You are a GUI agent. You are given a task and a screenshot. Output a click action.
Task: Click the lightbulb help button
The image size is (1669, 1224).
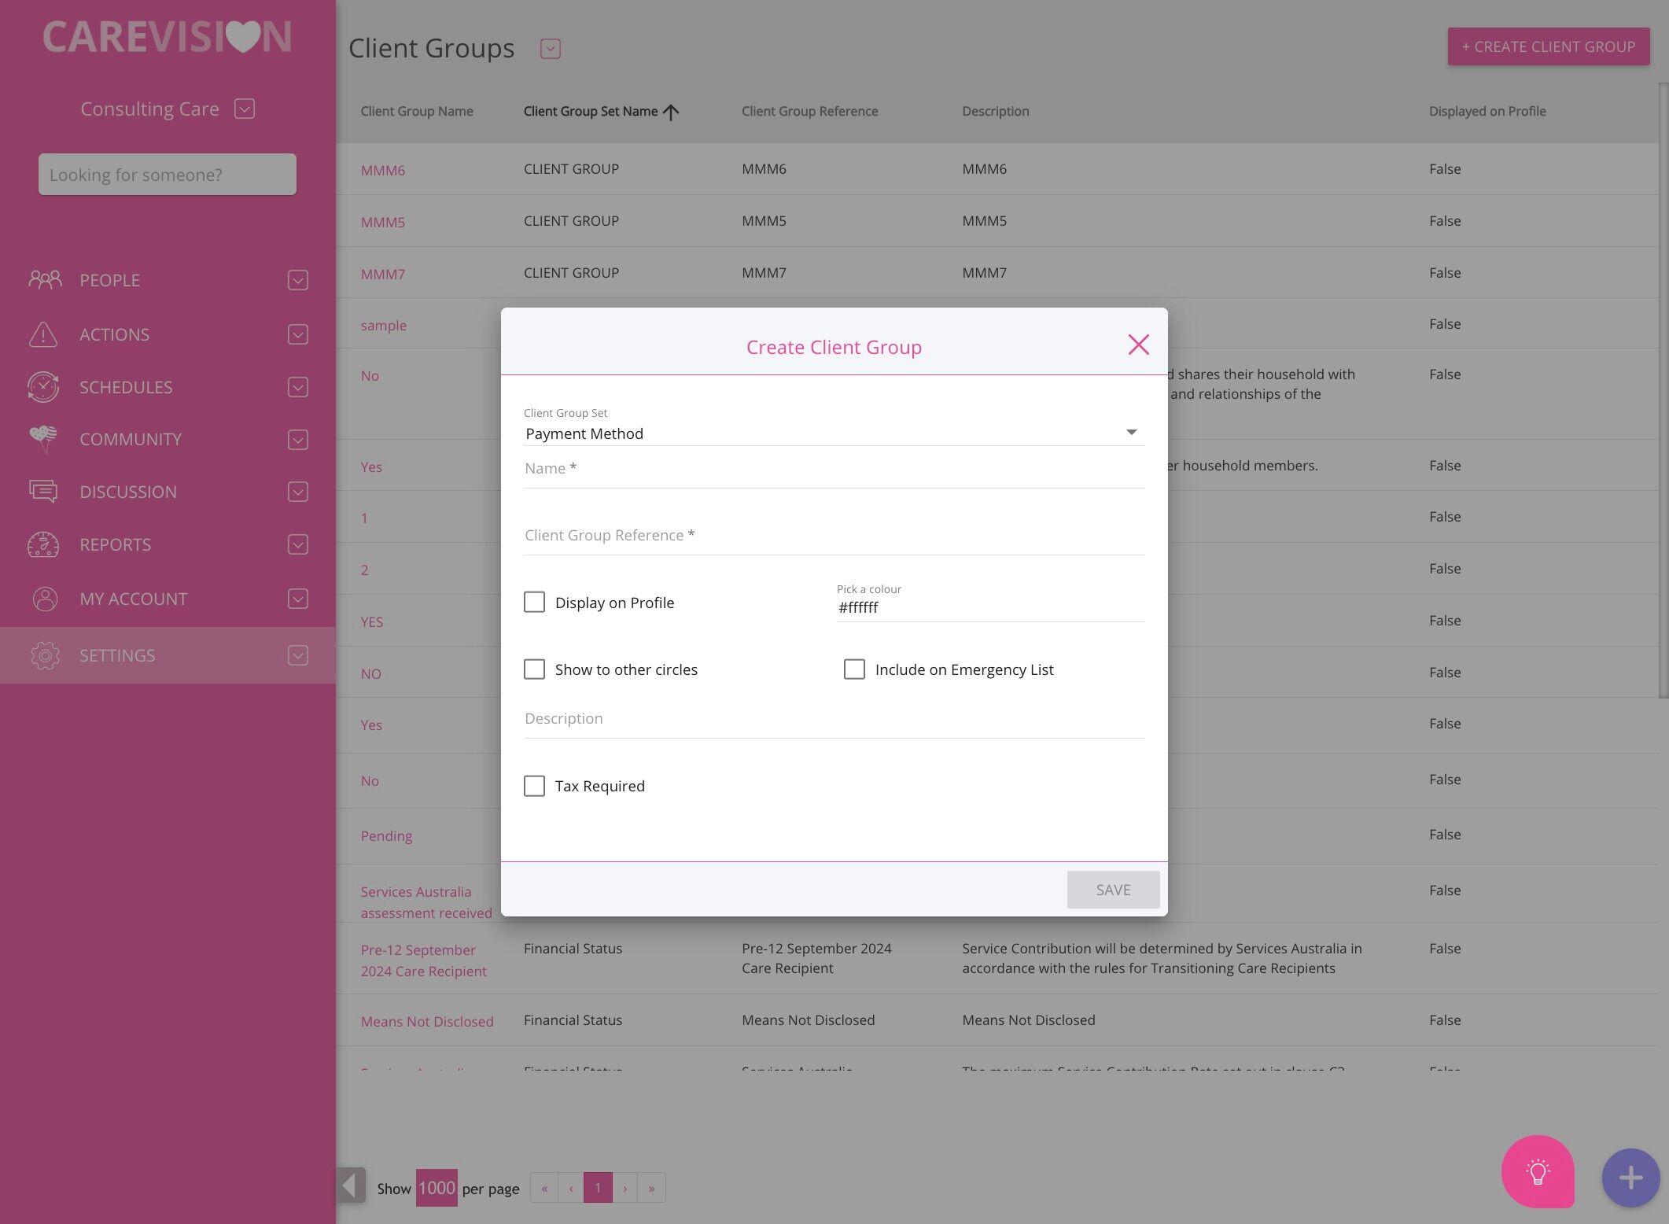pos(1538,1172)
